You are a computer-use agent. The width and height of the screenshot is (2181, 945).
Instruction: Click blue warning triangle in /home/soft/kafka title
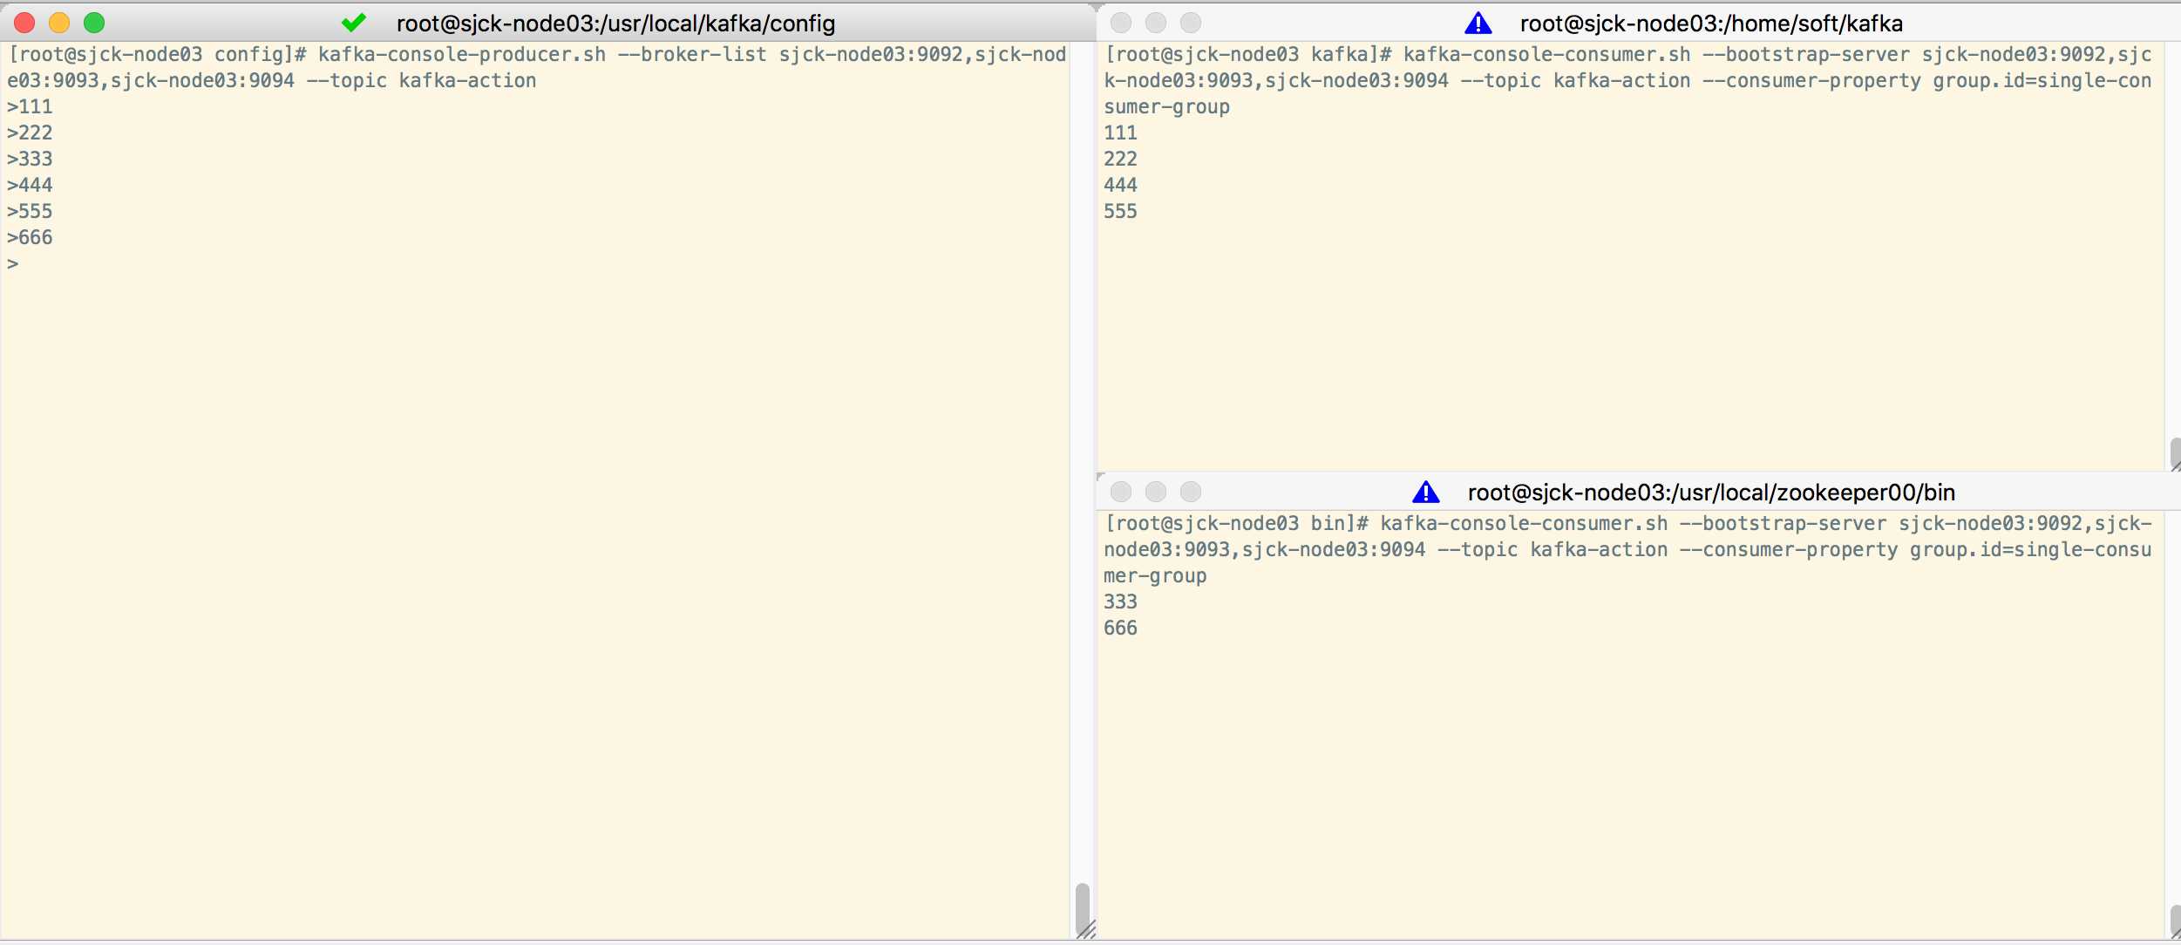(1478, 24)
